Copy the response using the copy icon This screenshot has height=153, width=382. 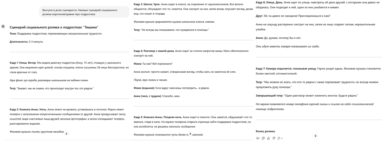click(263, 138)
